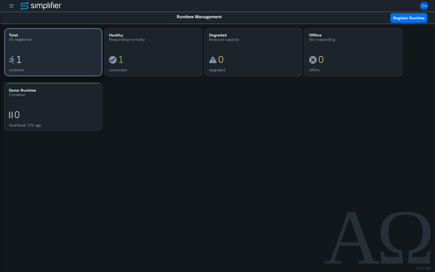
Task: Click the 'Heartbeat: 17h ago' text
Action: [x=25, y=125]
